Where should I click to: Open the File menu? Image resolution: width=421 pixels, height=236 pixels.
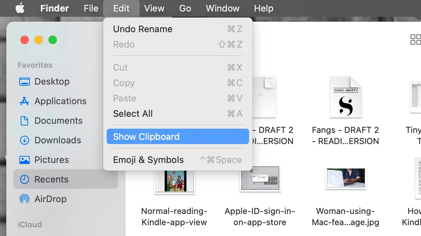click(x=91, y=8)
